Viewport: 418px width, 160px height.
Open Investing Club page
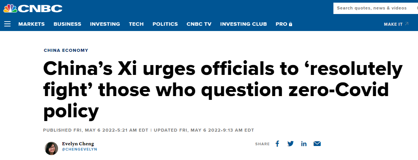(244, 24)
